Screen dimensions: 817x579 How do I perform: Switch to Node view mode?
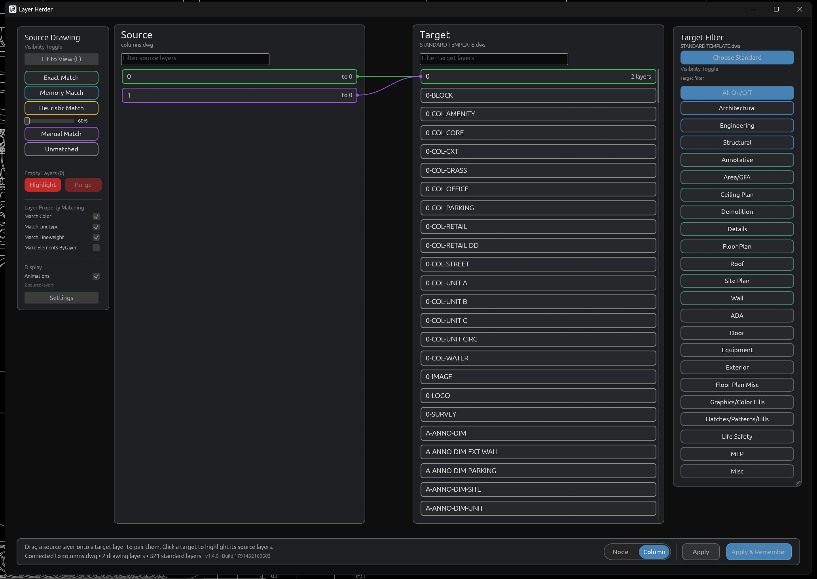620,552
